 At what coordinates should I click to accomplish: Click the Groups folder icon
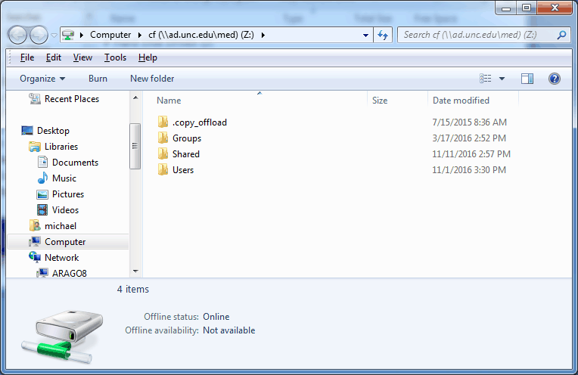tap(163, 138)
